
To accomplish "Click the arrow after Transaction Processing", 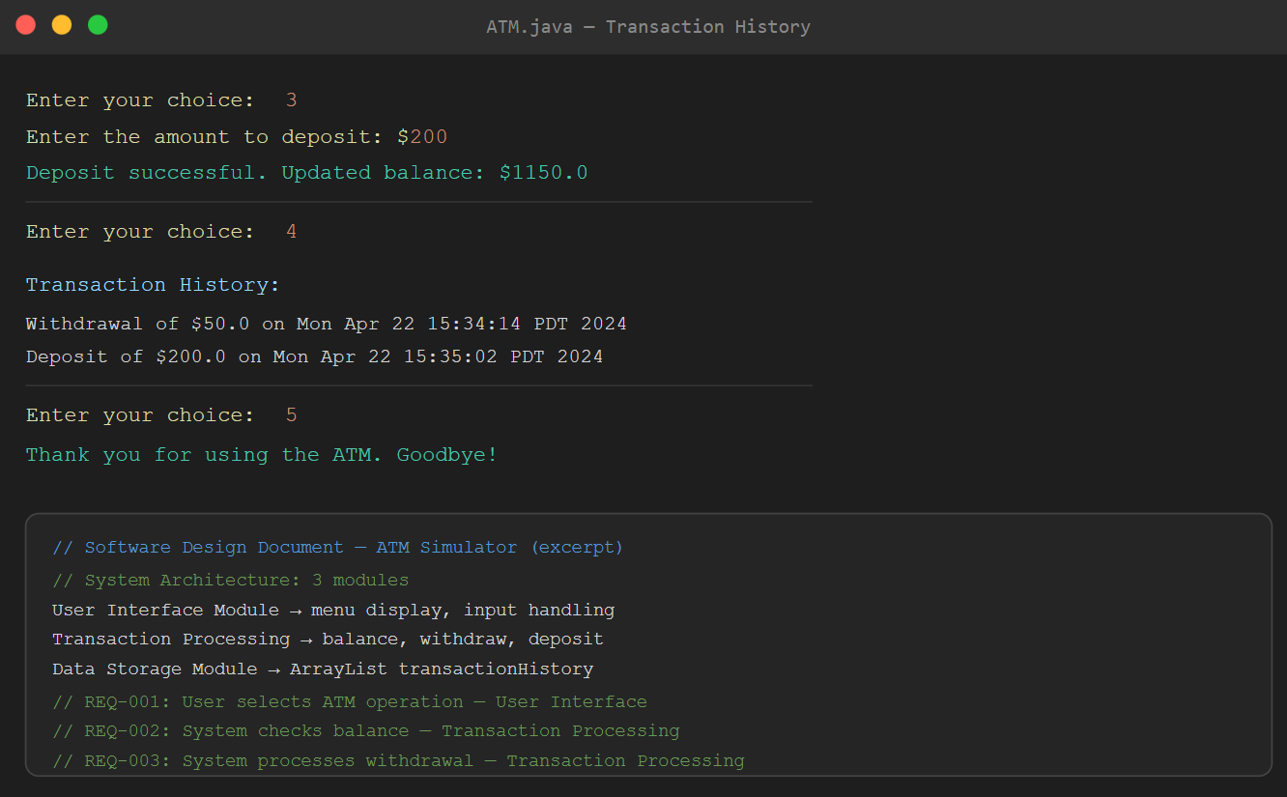I will click(306, 639).
